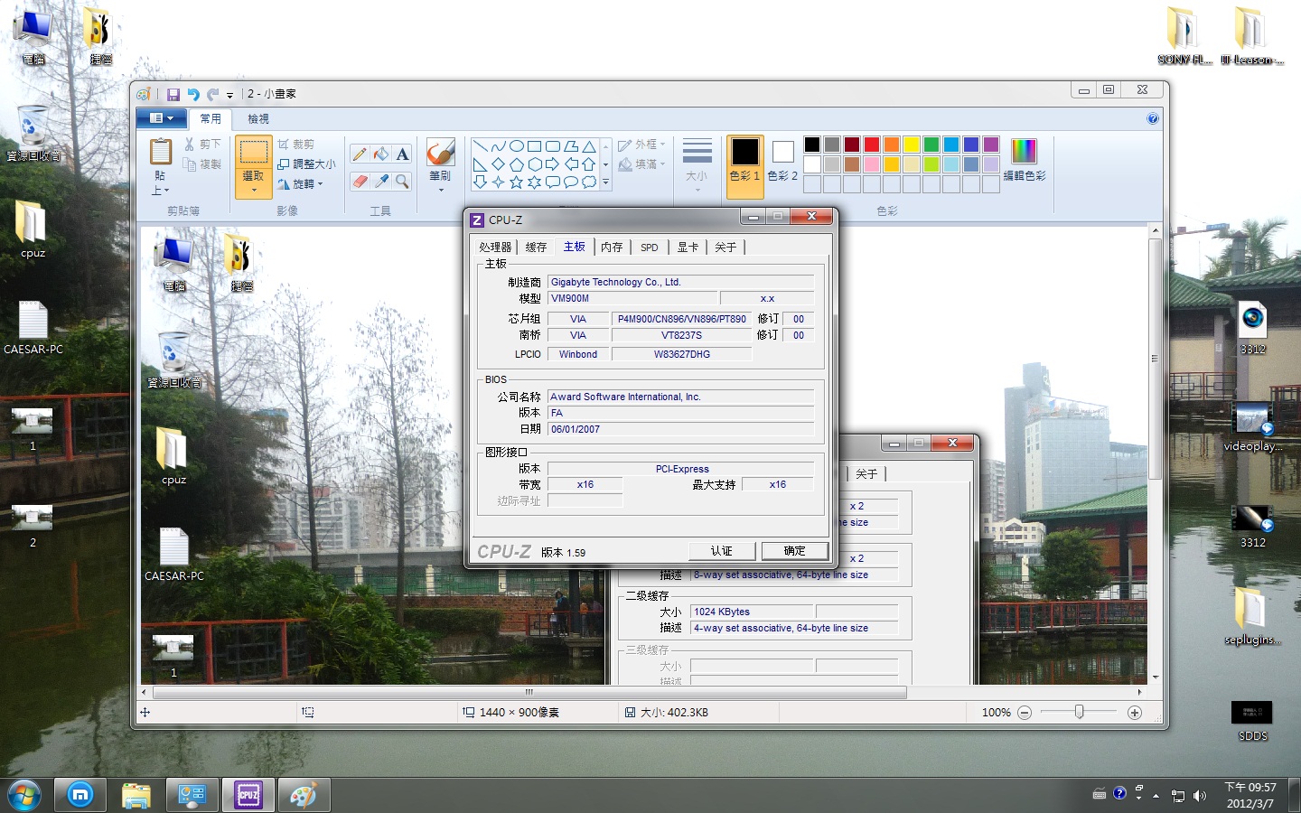Open the 大小 line size dropdown
1301x813 pixels.
pyautogui.click(x=697, y=165)
